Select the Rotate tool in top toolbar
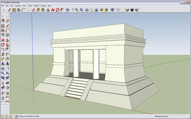Image resolution: width=191 pixels, height=119 pixels. pos(57,10)
